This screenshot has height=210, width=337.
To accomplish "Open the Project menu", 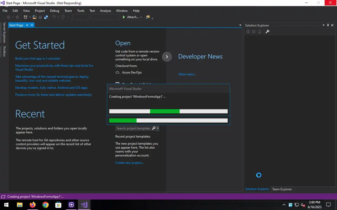I will (40, 11).
